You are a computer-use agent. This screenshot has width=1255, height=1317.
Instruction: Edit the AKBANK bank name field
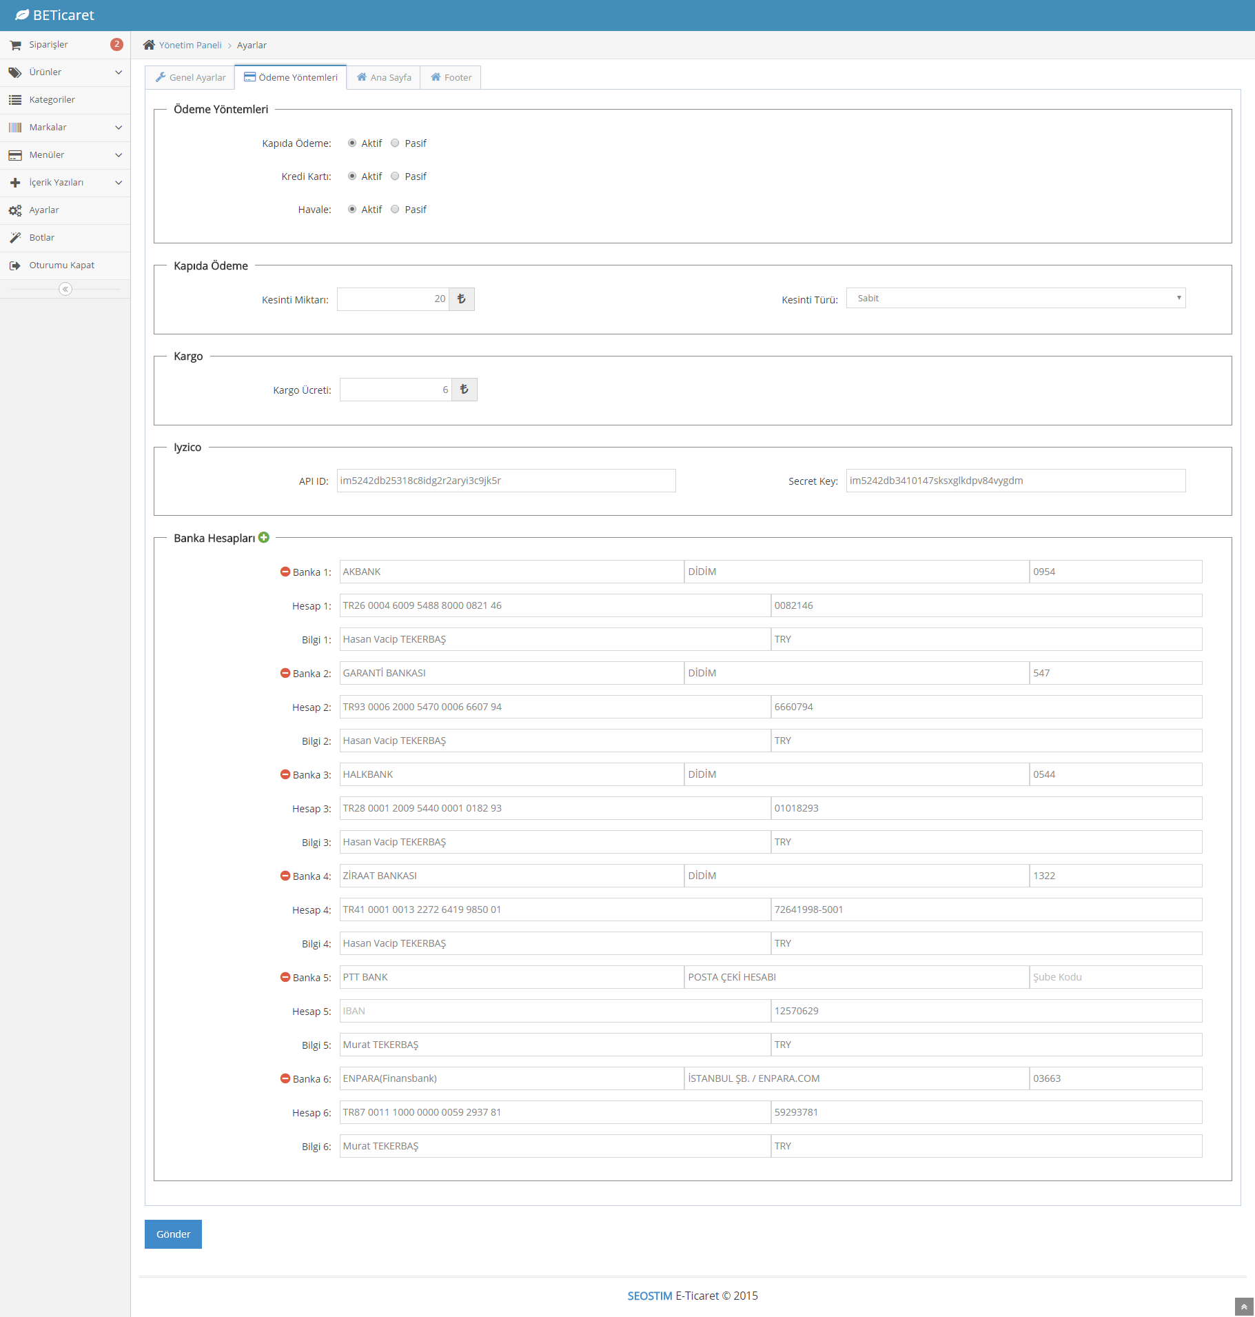[x=511, y=572]
